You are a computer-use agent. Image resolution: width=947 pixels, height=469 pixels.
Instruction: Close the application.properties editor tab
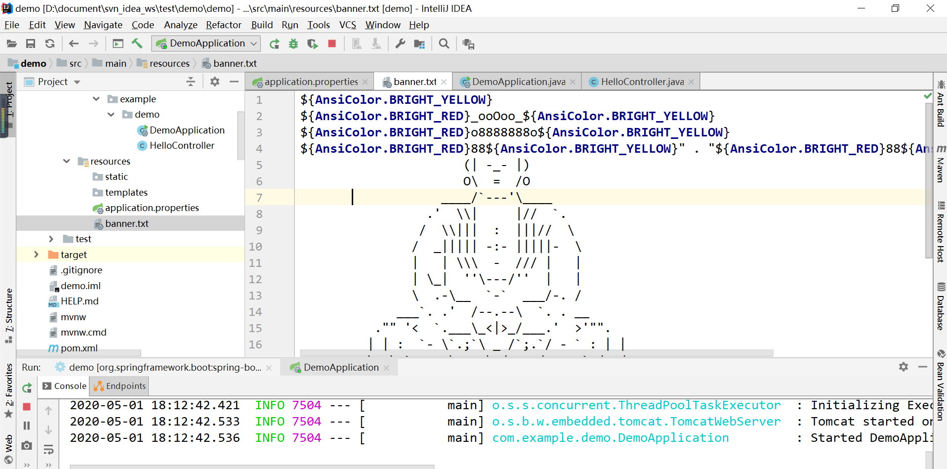coord(365,82)
